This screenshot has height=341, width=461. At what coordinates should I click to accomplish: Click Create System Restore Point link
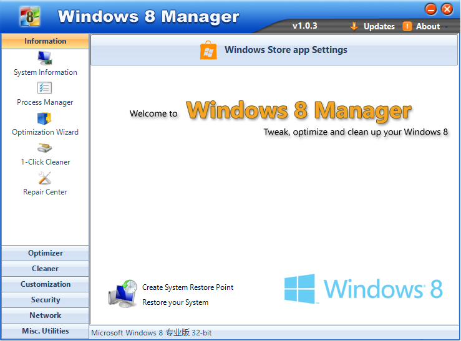pos(188,287)
